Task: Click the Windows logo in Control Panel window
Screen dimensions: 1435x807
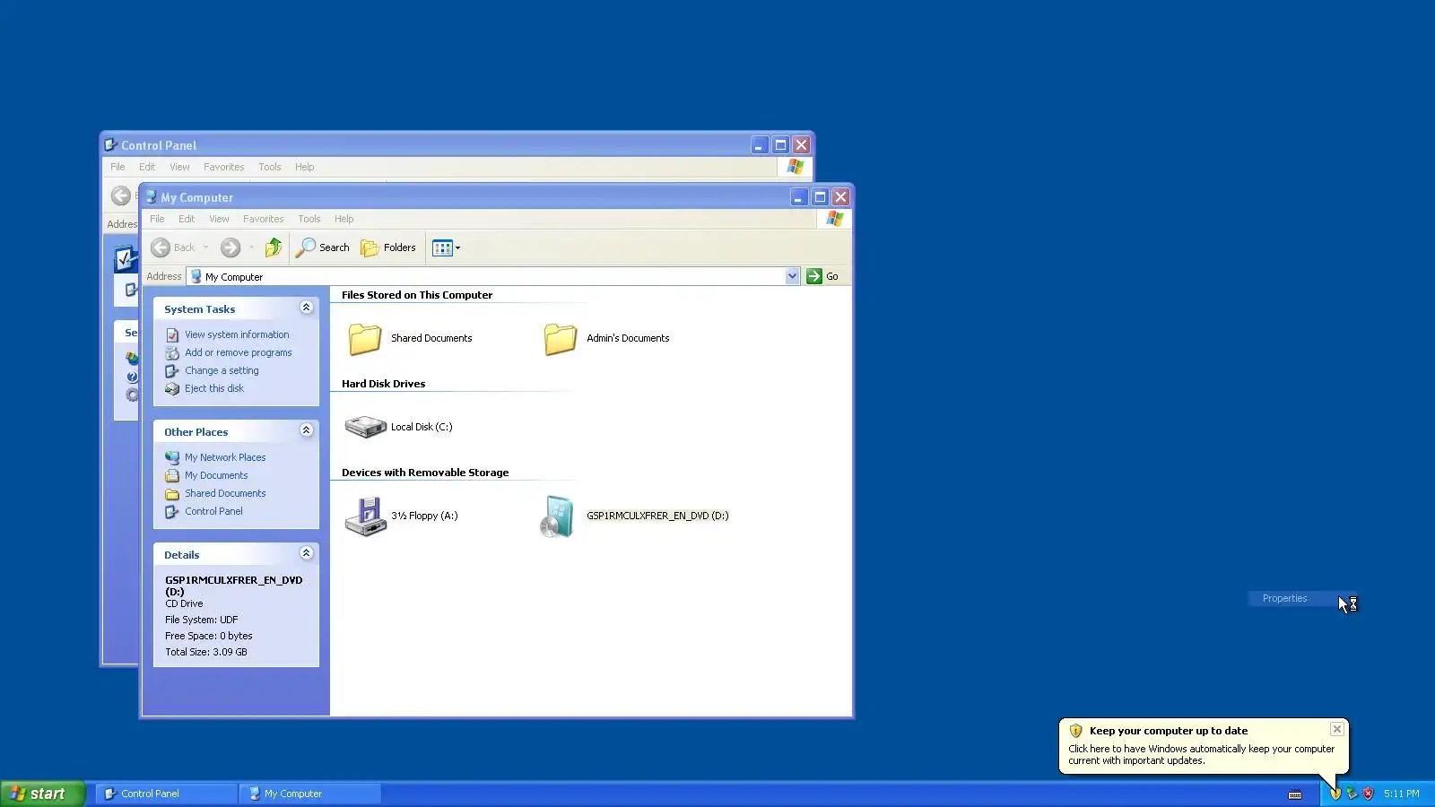Action: coord(796,167)
